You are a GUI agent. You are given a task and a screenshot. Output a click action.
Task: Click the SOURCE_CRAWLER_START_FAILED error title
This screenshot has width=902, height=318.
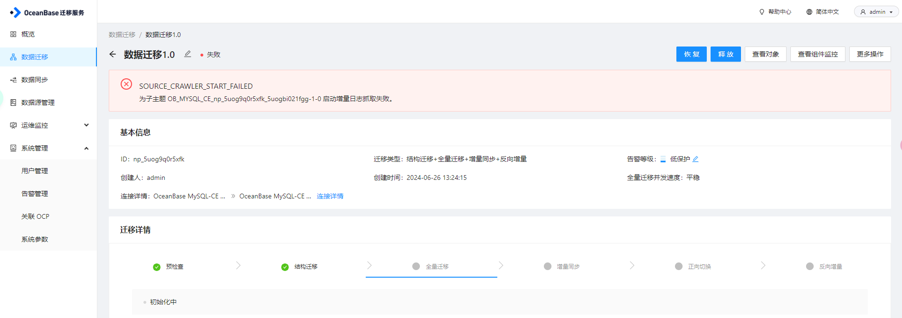click(x=196, y=86)
